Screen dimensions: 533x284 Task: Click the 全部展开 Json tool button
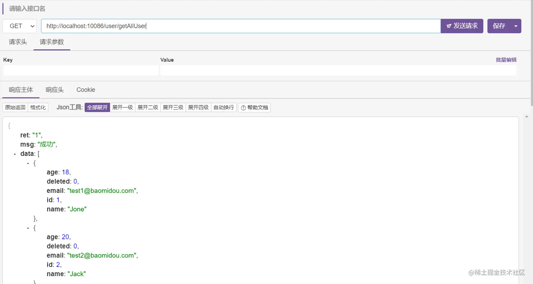(97, 107)
